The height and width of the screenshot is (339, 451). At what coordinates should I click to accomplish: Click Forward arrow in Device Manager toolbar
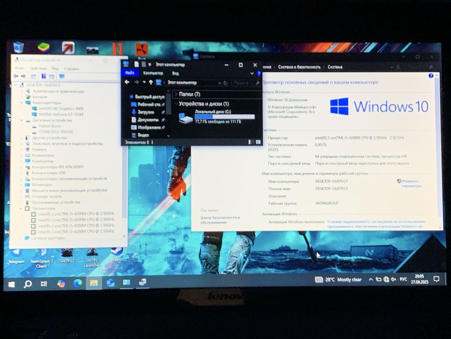point(23,76)
